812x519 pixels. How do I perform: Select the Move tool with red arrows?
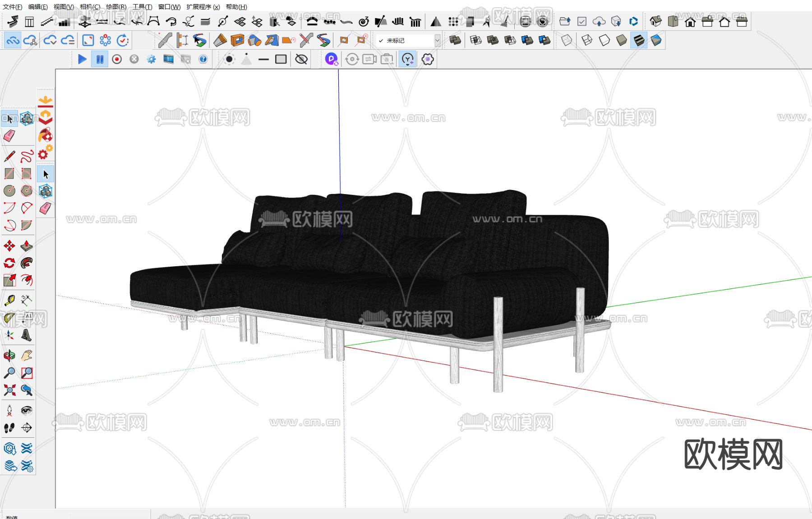pos(9,246)
